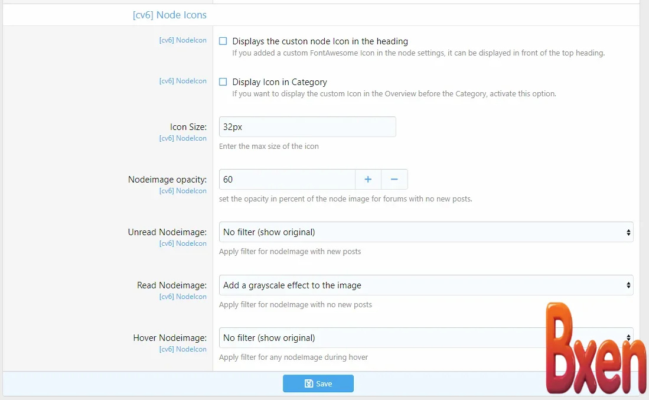Click [cv6] NodeIcon link under Nodeimage opacity
The width and height of the screenshot is (649, 400).
(x=183, y=191)
